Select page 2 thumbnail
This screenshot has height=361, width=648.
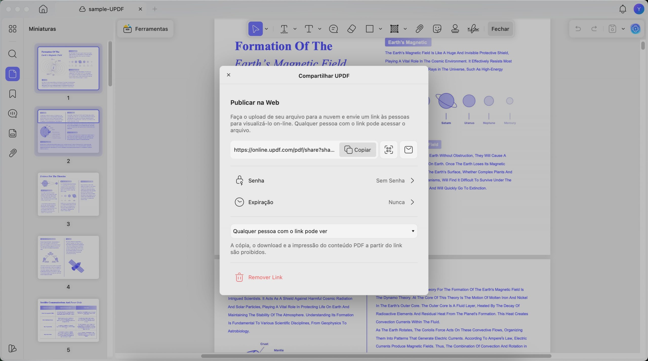68,131
